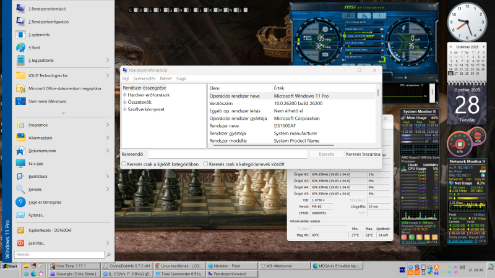Click the horizontal scrollbar in the details pane

pos(273,145)
